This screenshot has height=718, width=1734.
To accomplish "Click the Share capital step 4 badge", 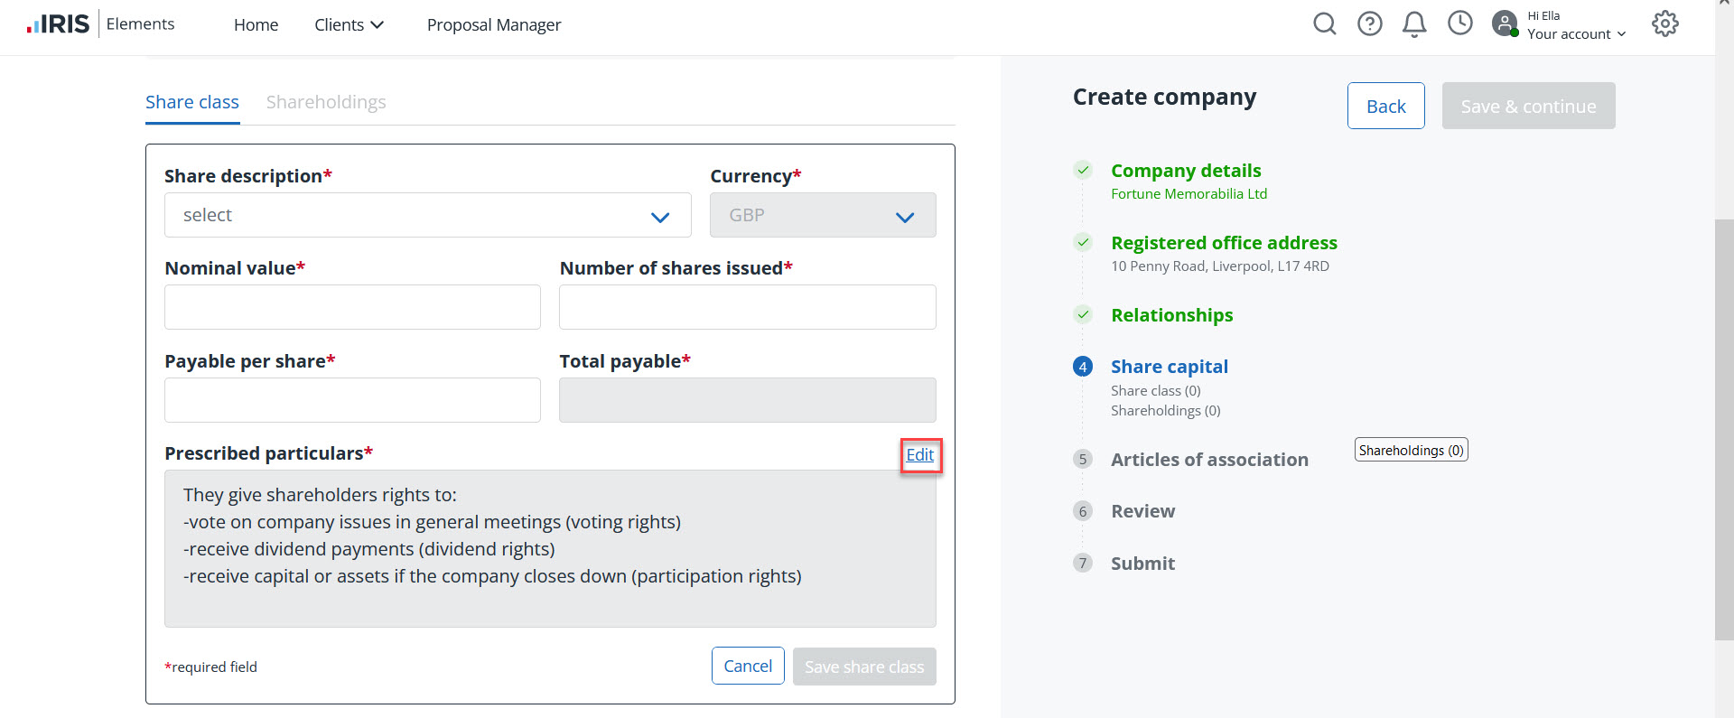I will coord(1083,367).
